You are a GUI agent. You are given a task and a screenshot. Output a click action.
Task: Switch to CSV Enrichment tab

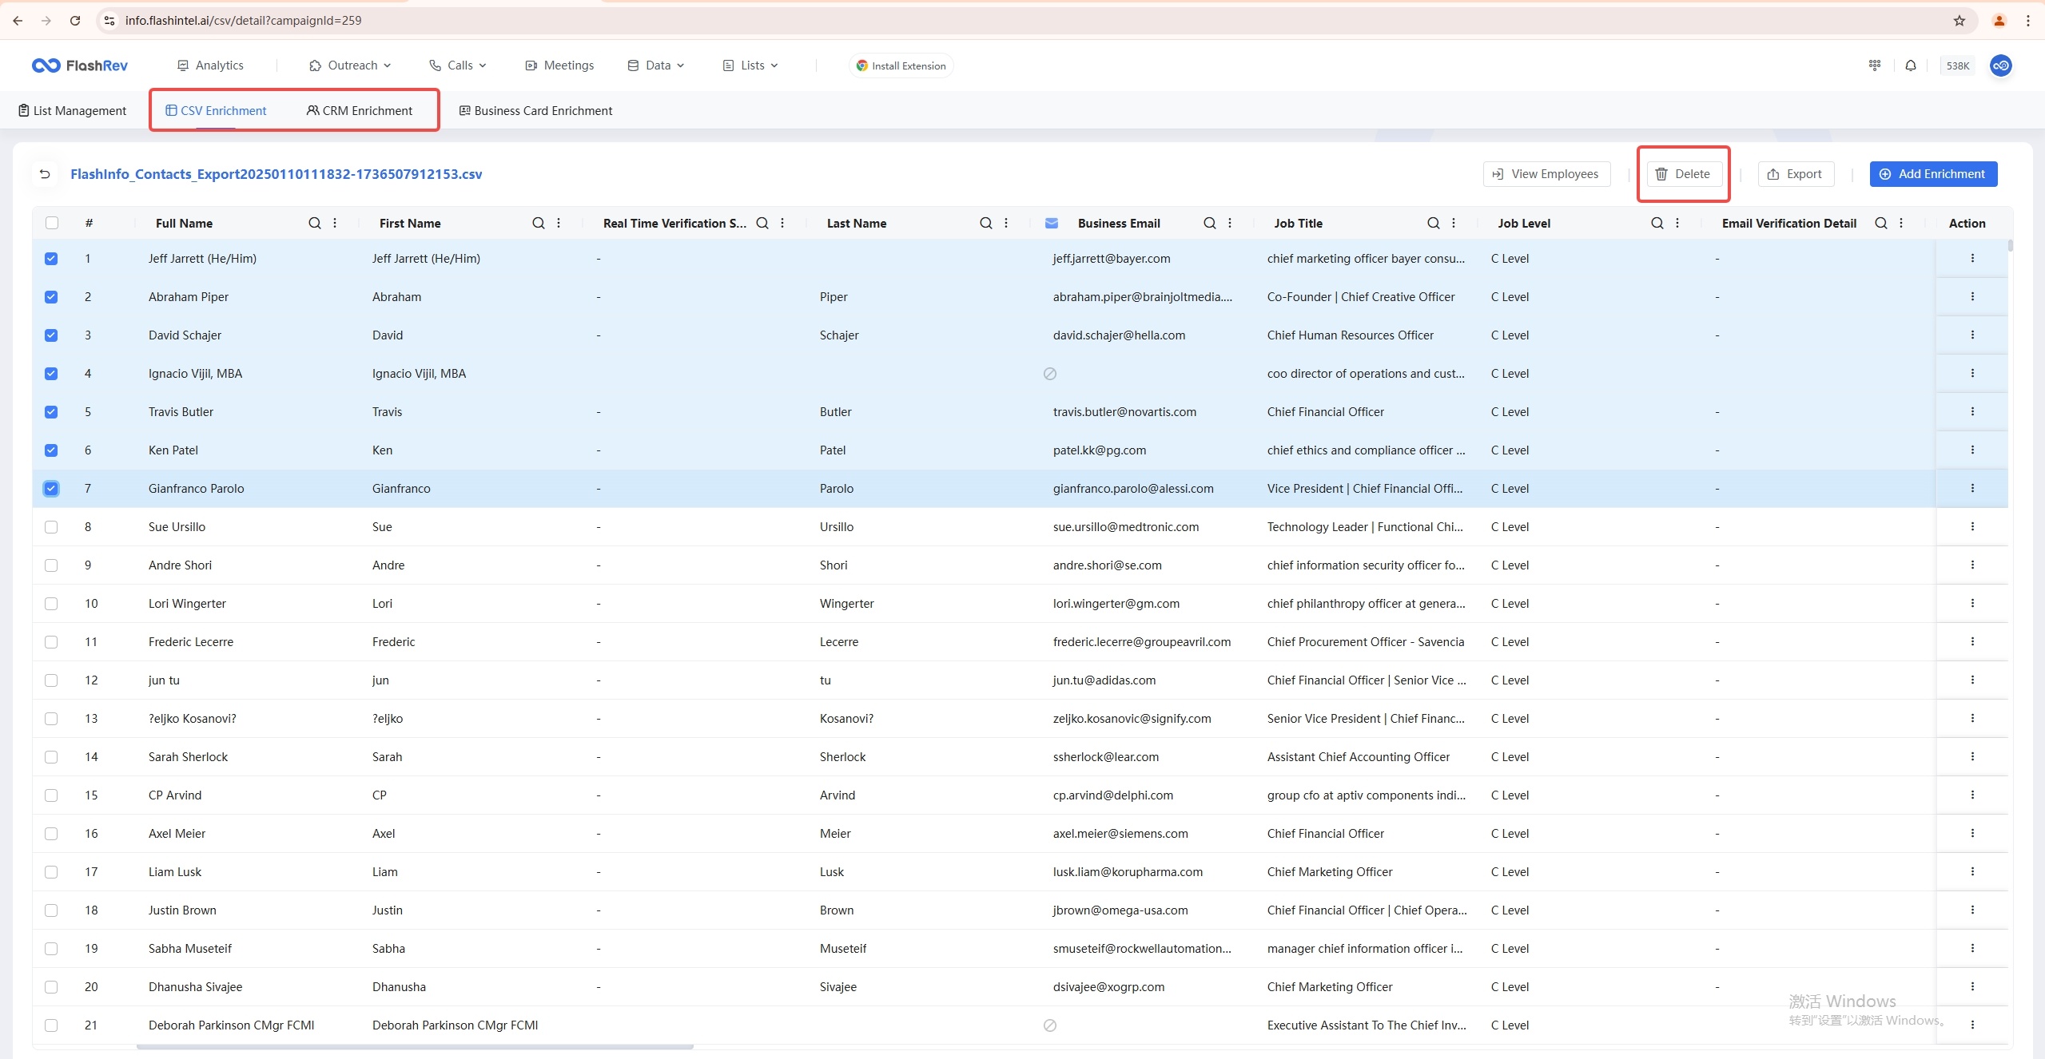(x=216, y=111)
